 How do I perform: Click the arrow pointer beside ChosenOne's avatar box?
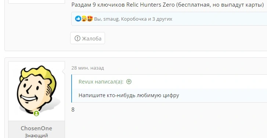pyautogui.click(x=64, y=72)
